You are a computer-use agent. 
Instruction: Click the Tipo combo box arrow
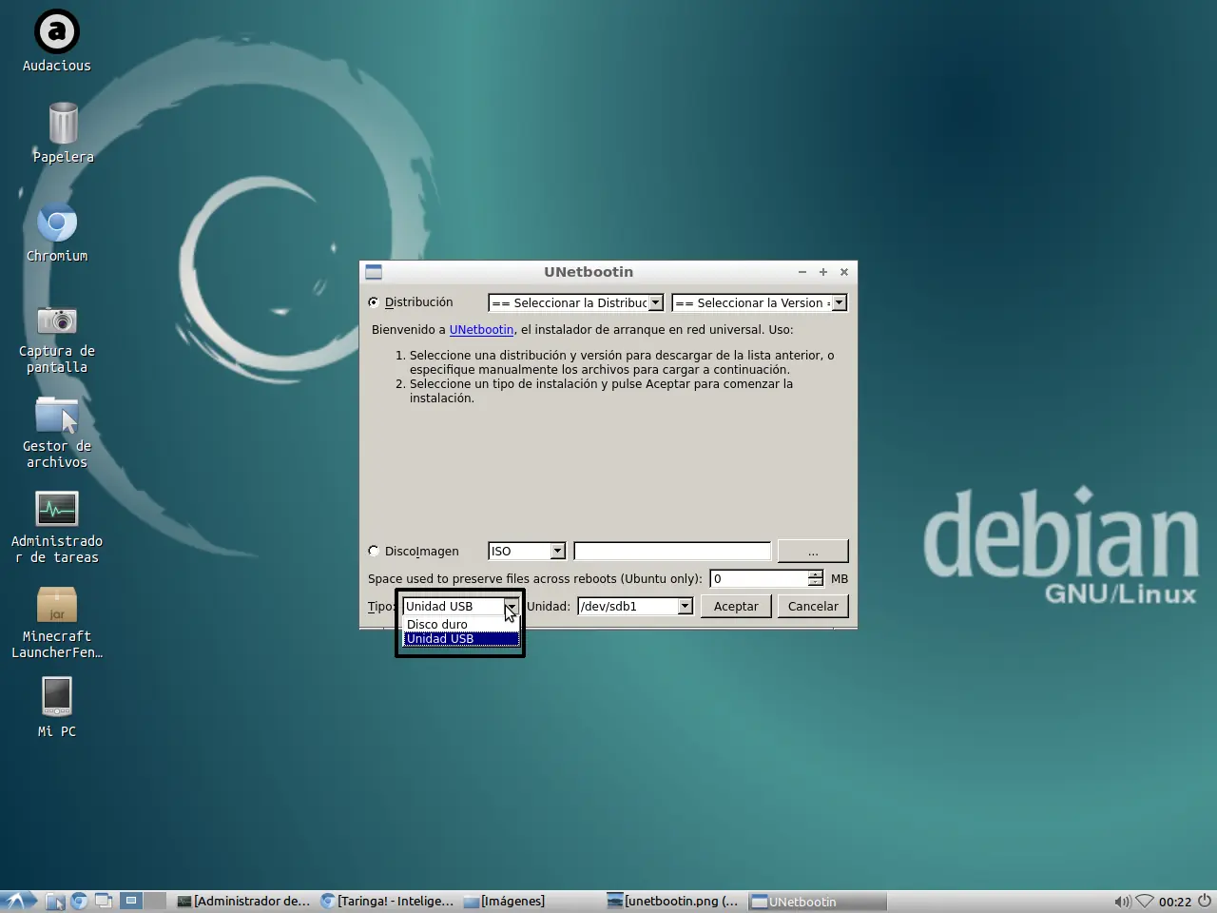point(511,606)
